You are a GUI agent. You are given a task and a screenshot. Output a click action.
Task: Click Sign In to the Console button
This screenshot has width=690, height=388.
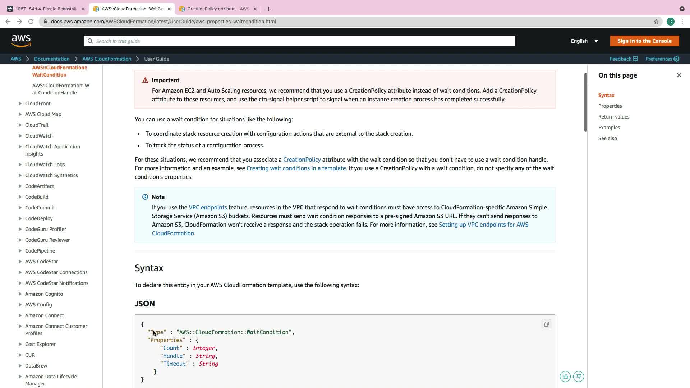tap(644, 41)
